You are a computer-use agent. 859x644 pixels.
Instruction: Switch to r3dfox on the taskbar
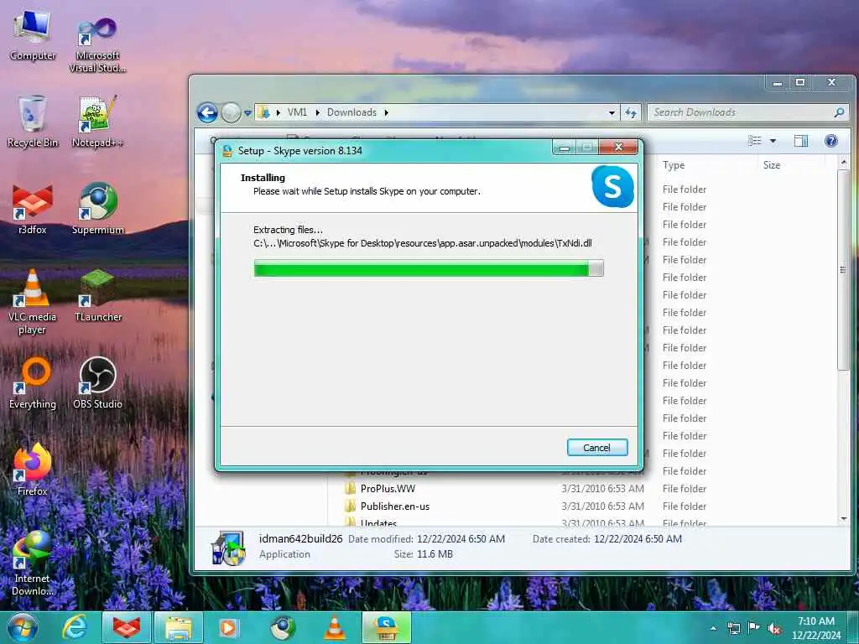click(127, 627)
